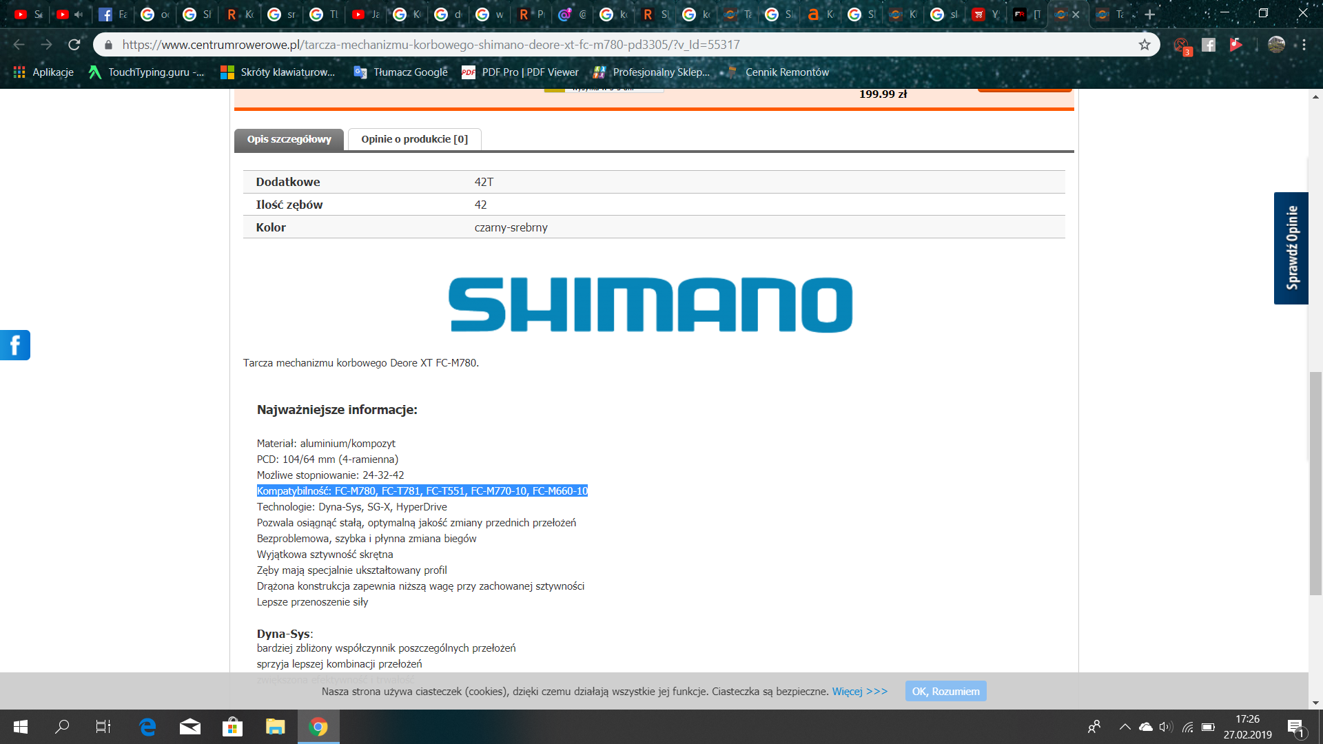Image resolution: width=1323 pixels, height=744 pixels.
Task: Open Windows taskbar search
Action: (62, 727)
